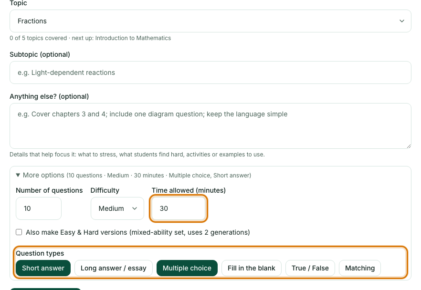Select the True / False question type
Screen dimensions: 421x290
coord(310,268)
